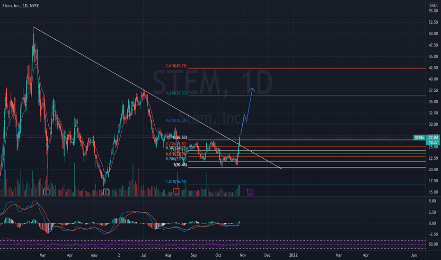
Task: Click the gray earnings E marker near mid-May
Action: 106,192
